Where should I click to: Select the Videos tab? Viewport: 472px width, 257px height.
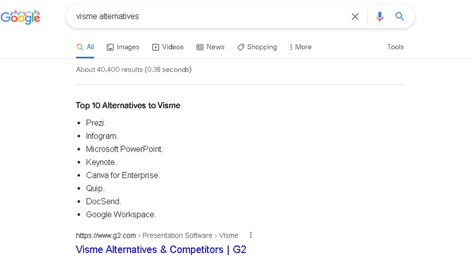(168, 47)
